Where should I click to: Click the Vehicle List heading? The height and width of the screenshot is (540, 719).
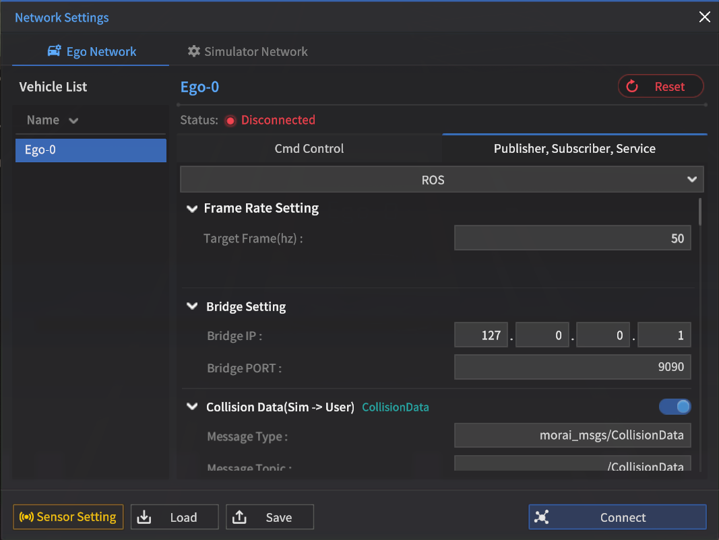pos(53,87)
